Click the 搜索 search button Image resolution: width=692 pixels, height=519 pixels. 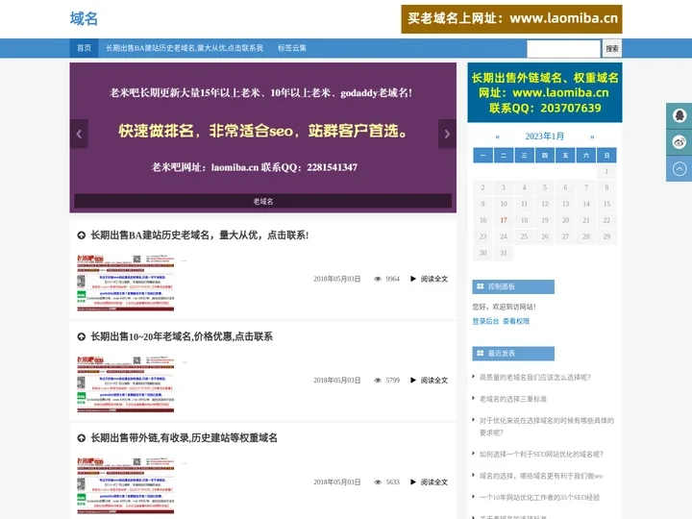(612, 49)
